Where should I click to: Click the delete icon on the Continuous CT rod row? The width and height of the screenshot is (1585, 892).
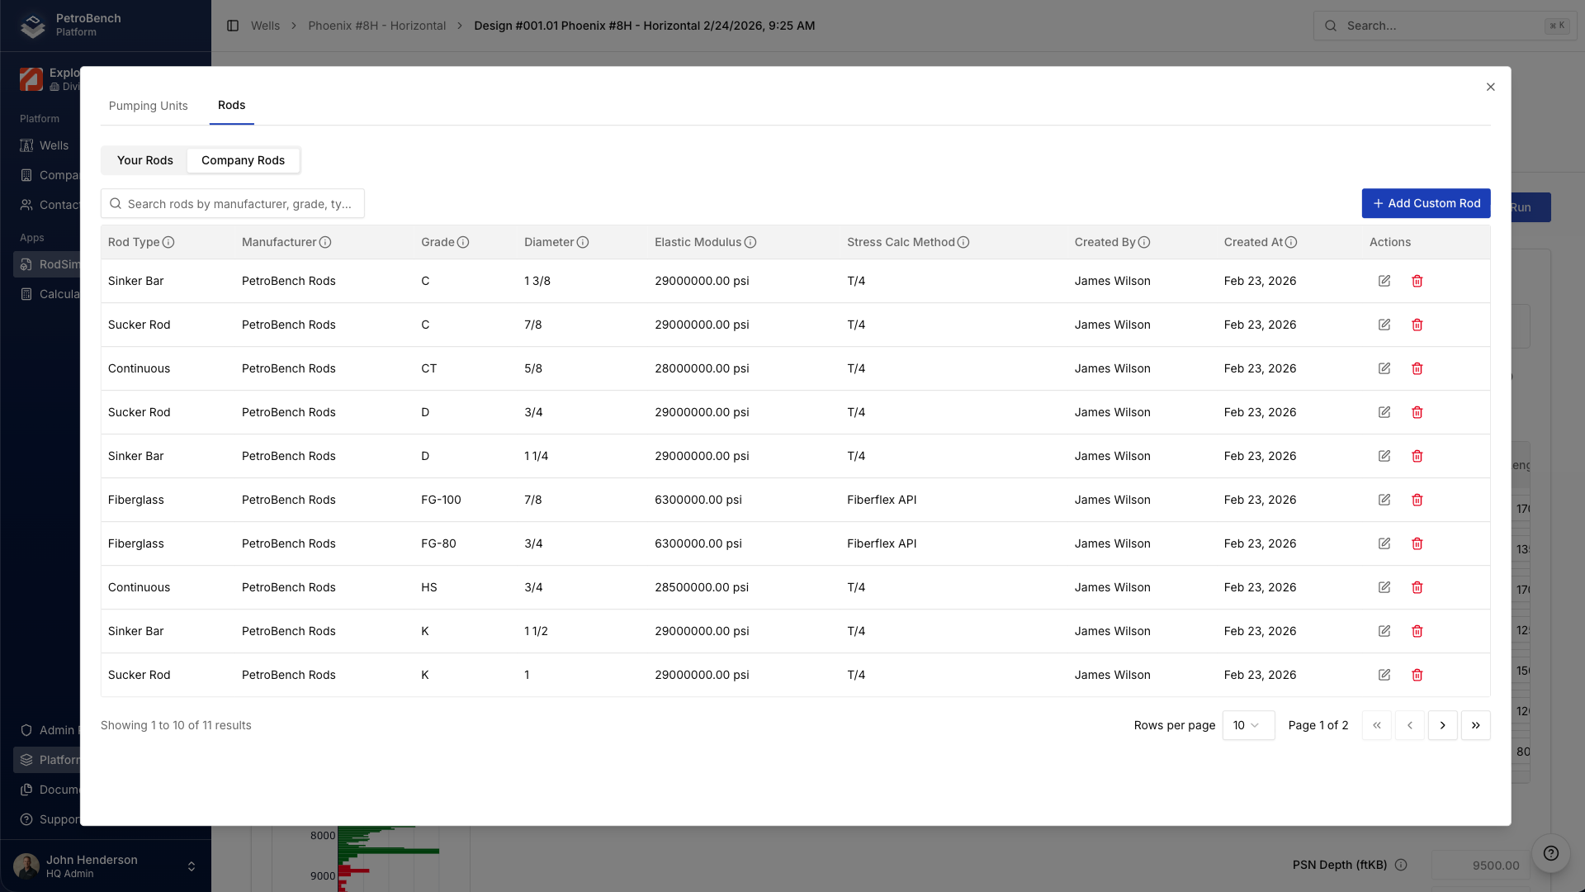[x=1417, y=368]
